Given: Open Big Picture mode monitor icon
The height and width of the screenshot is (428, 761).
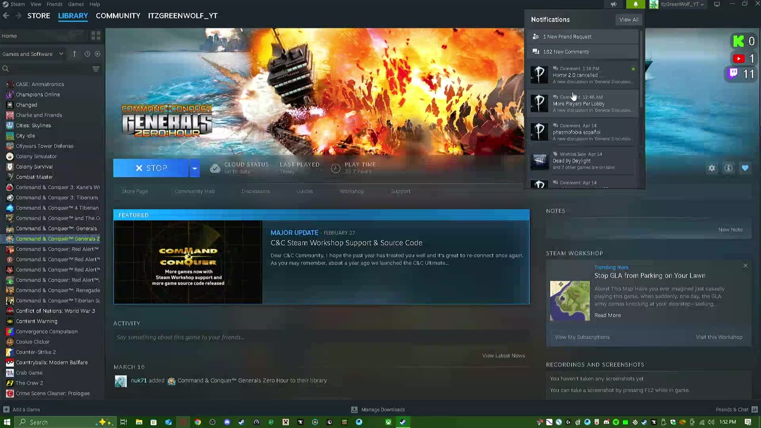Looking at the screenshot, I should pos(717,4).
